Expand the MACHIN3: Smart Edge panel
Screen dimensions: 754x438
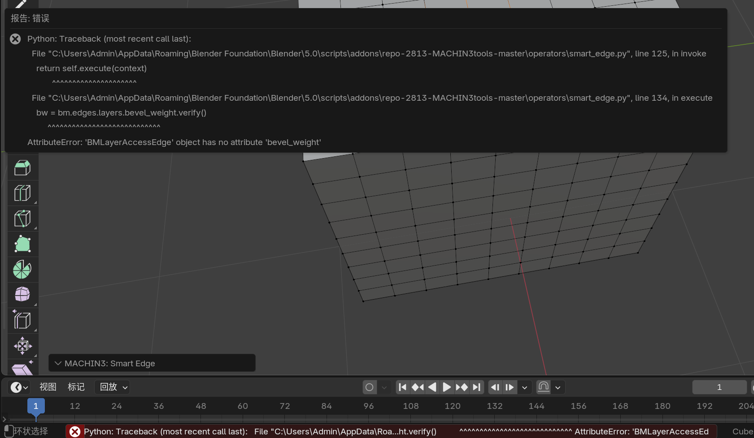pyautogui.click(x=58, y=363)
